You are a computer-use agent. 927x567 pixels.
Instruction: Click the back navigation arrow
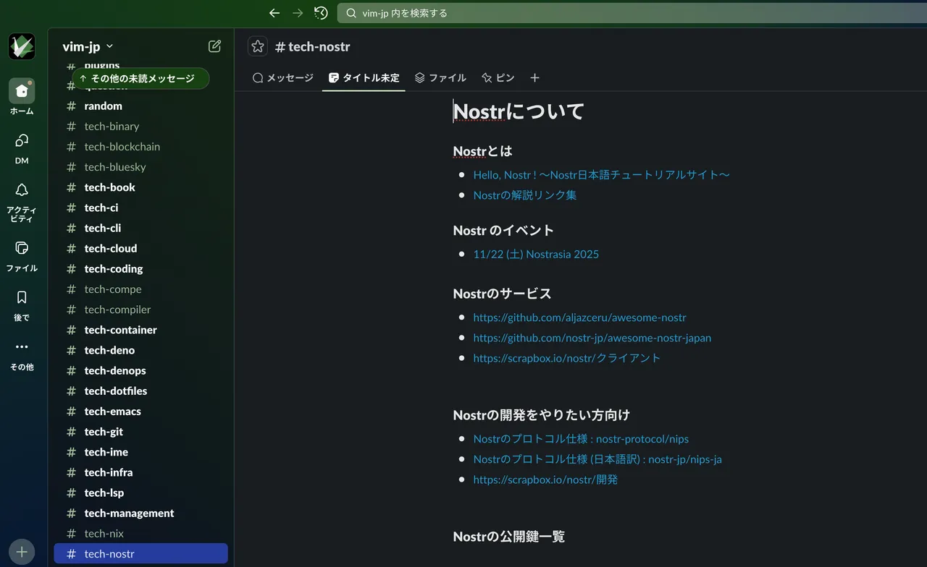[x=274, y=13]
